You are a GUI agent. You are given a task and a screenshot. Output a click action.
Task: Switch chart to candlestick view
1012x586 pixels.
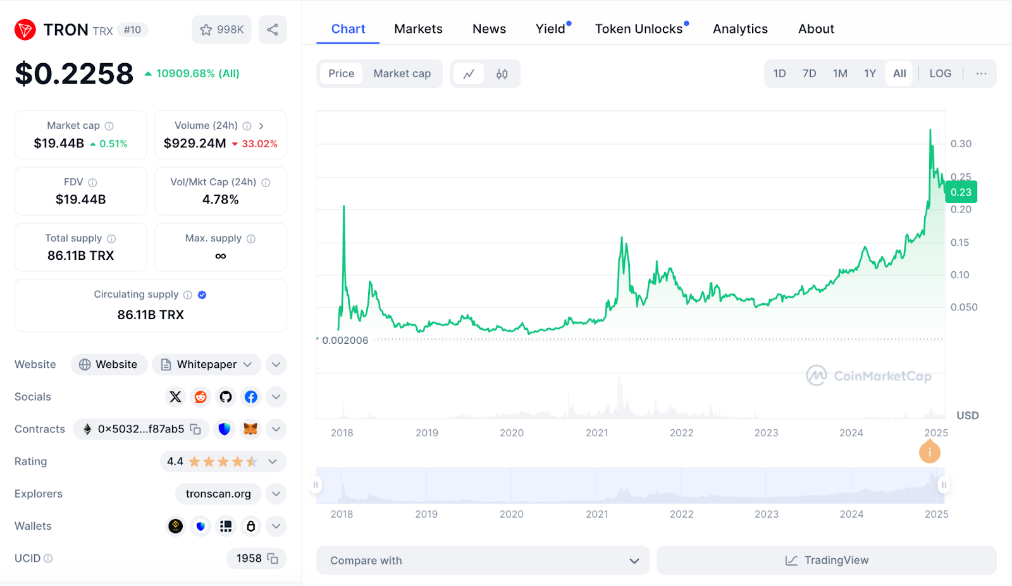point(502,74)
